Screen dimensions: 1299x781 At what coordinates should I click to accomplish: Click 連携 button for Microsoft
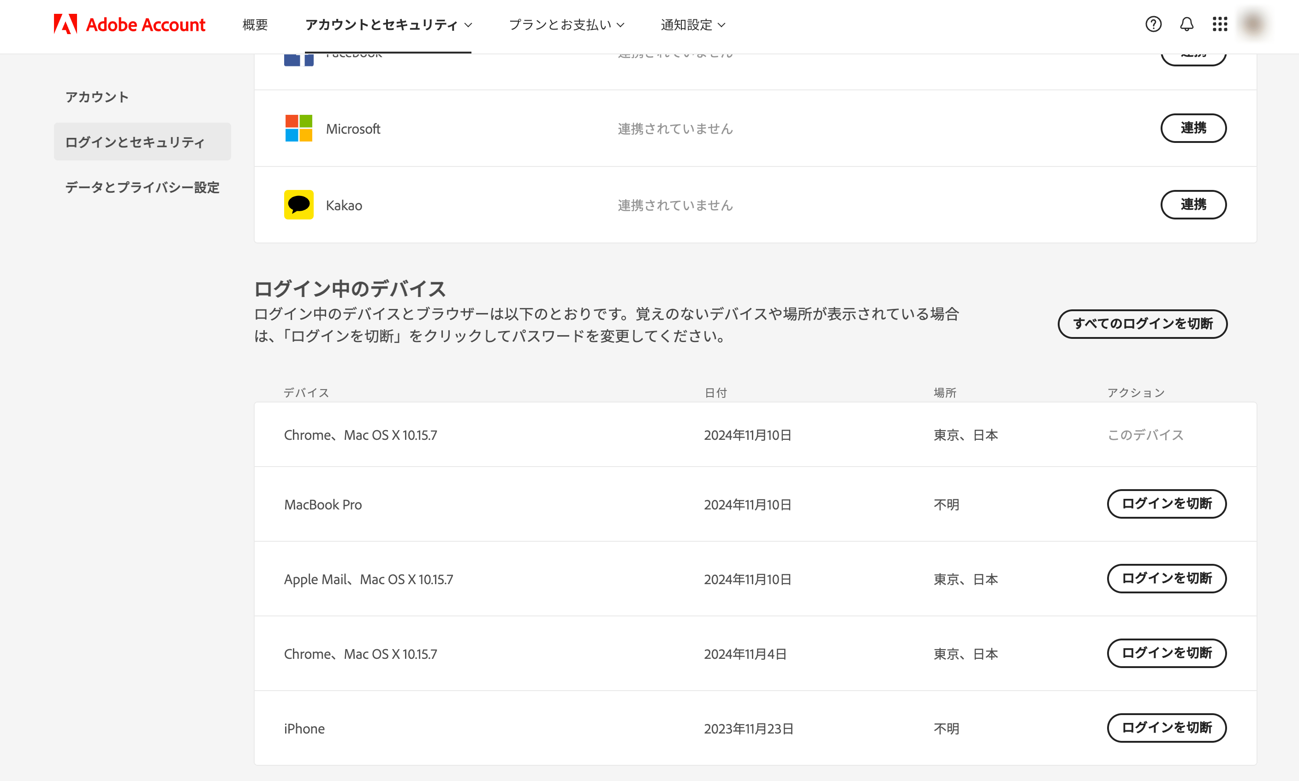click(1193, 128)
